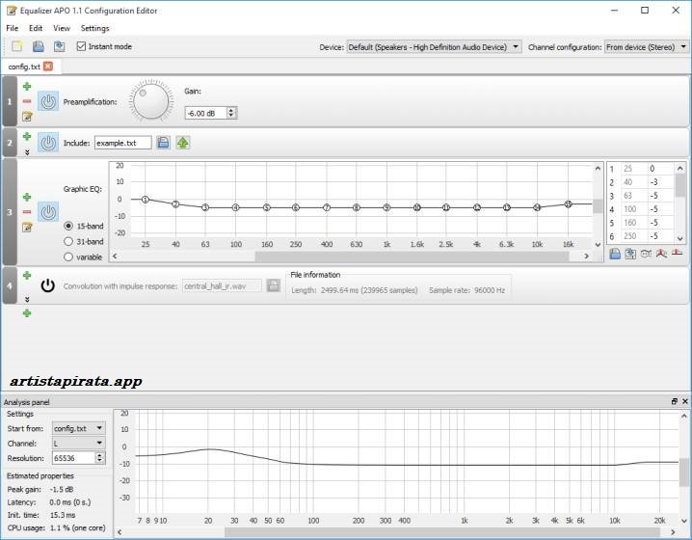
Task: Click the Resolution value field 65536
Action: tap(73, 458)
